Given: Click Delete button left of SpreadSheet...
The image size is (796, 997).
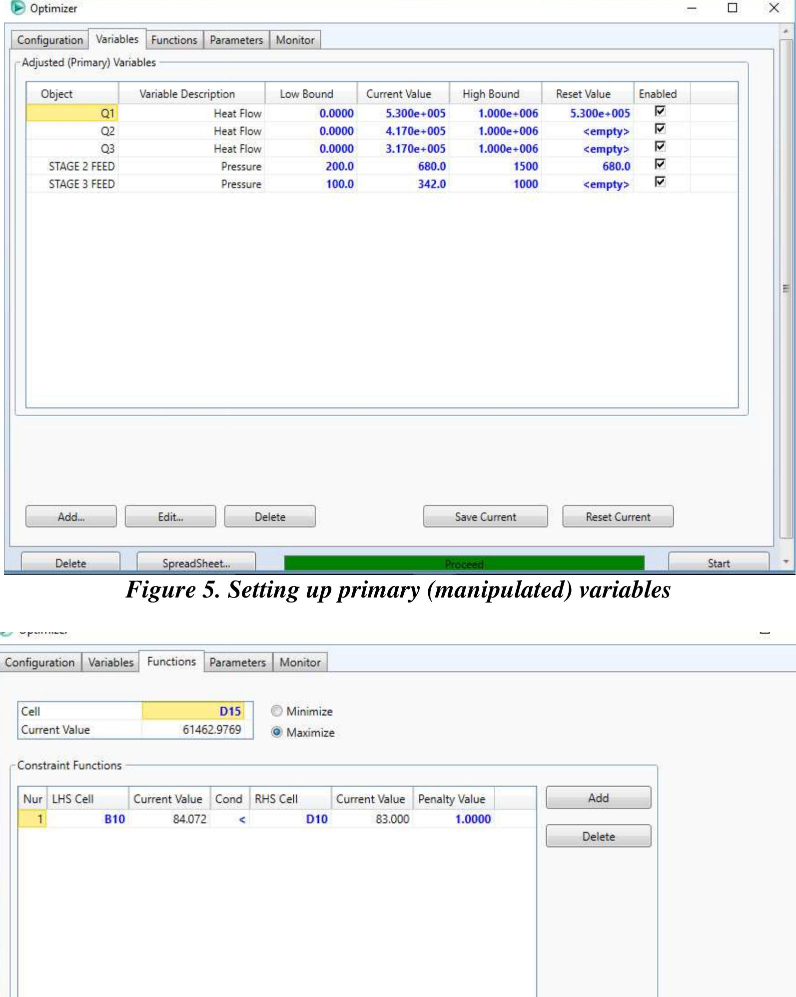Looking at the screenshot, I should [70, 562].
